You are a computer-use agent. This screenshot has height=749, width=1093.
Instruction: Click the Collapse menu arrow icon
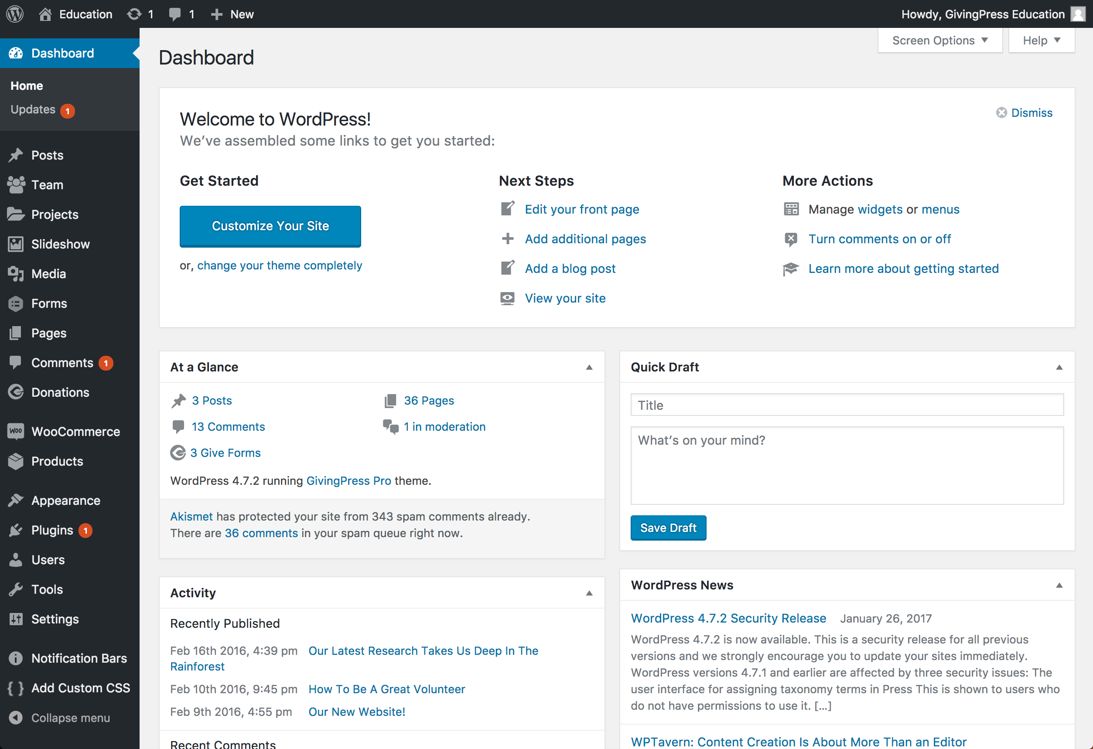point(16,718)
